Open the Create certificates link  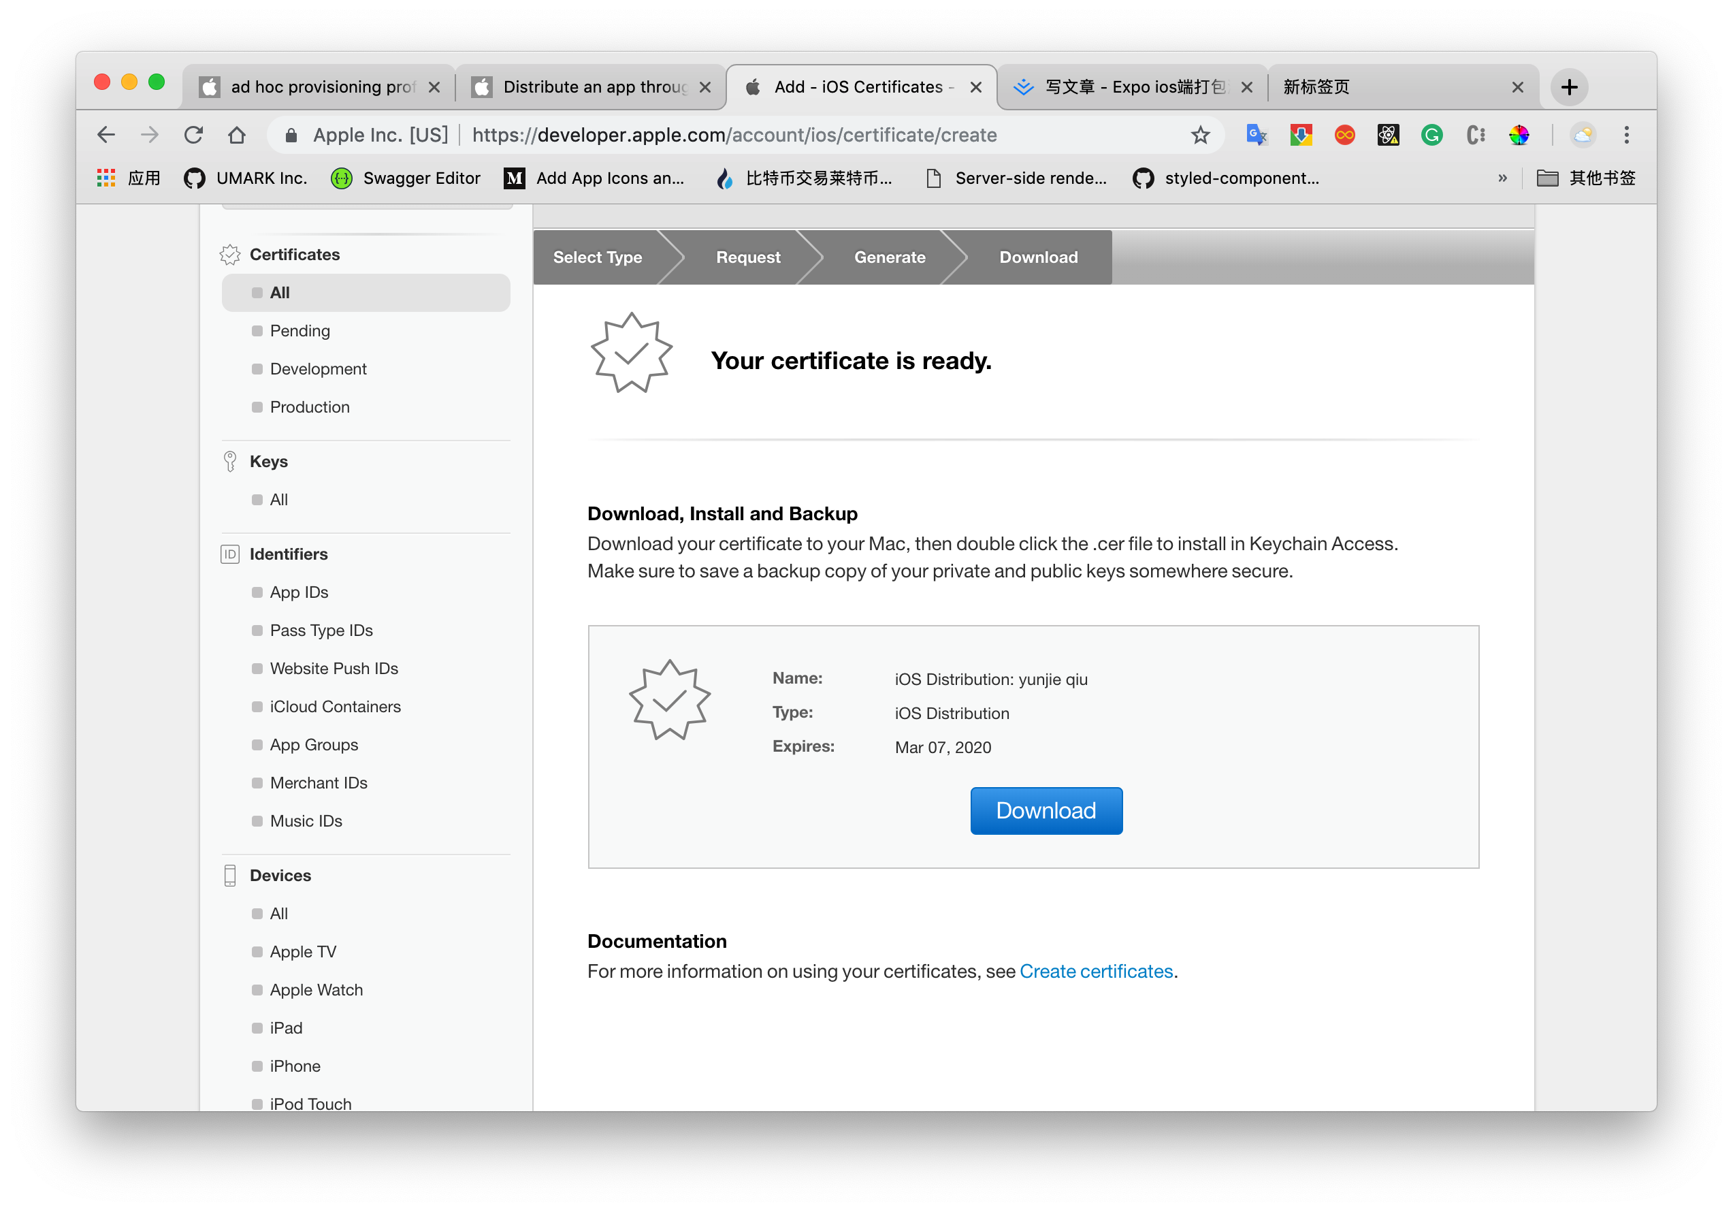[x=1096, y=971]
